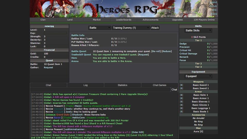Click the Battle Info heading

pos(78,35)
